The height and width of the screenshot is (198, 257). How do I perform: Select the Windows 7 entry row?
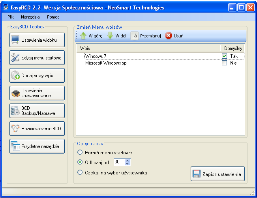coord(164,56)
